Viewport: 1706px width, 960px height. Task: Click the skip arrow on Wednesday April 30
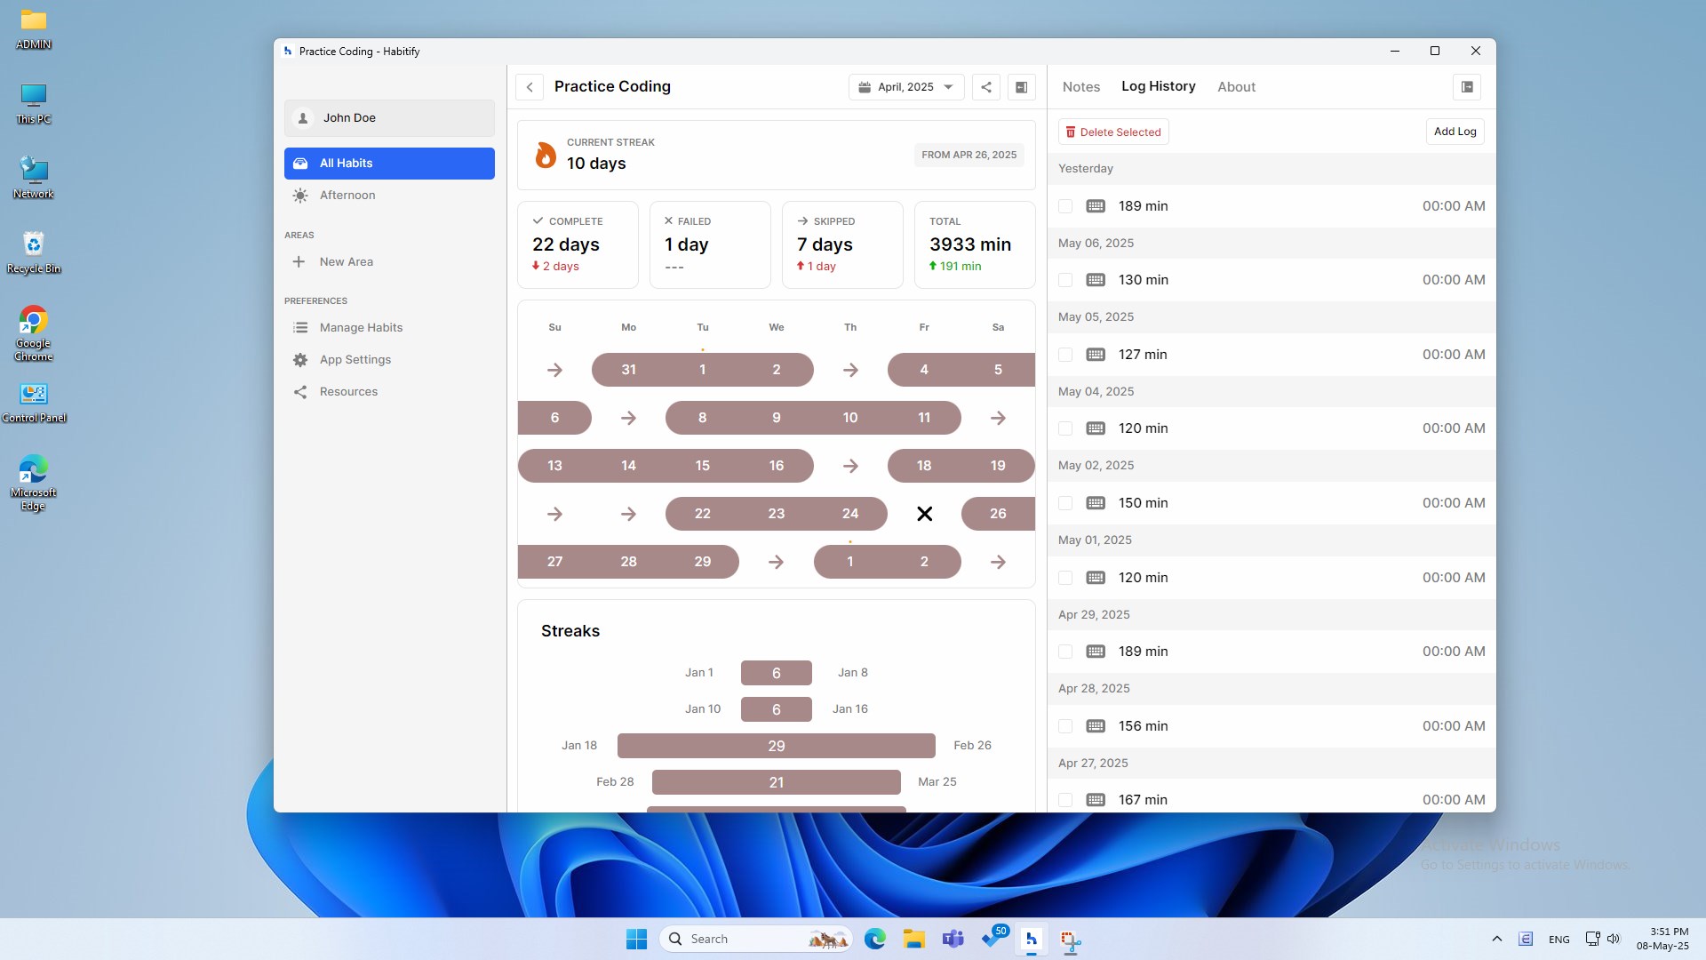pos(776,562)
